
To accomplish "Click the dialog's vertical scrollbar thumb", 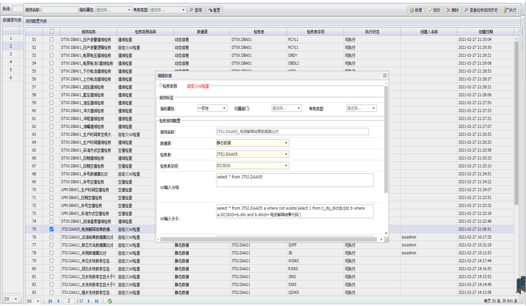I will click(386, 139).
